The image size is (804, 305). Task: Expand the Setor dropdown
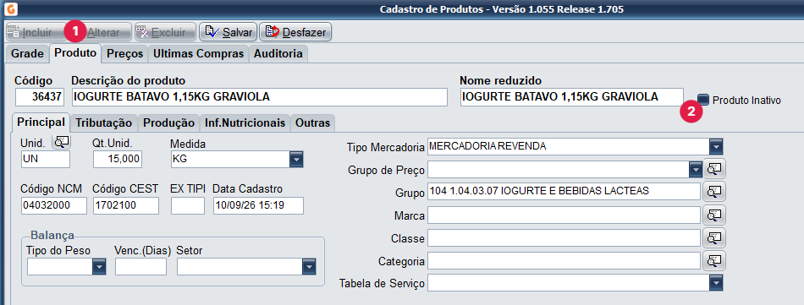pyautogui.click(x=308, y=267)
